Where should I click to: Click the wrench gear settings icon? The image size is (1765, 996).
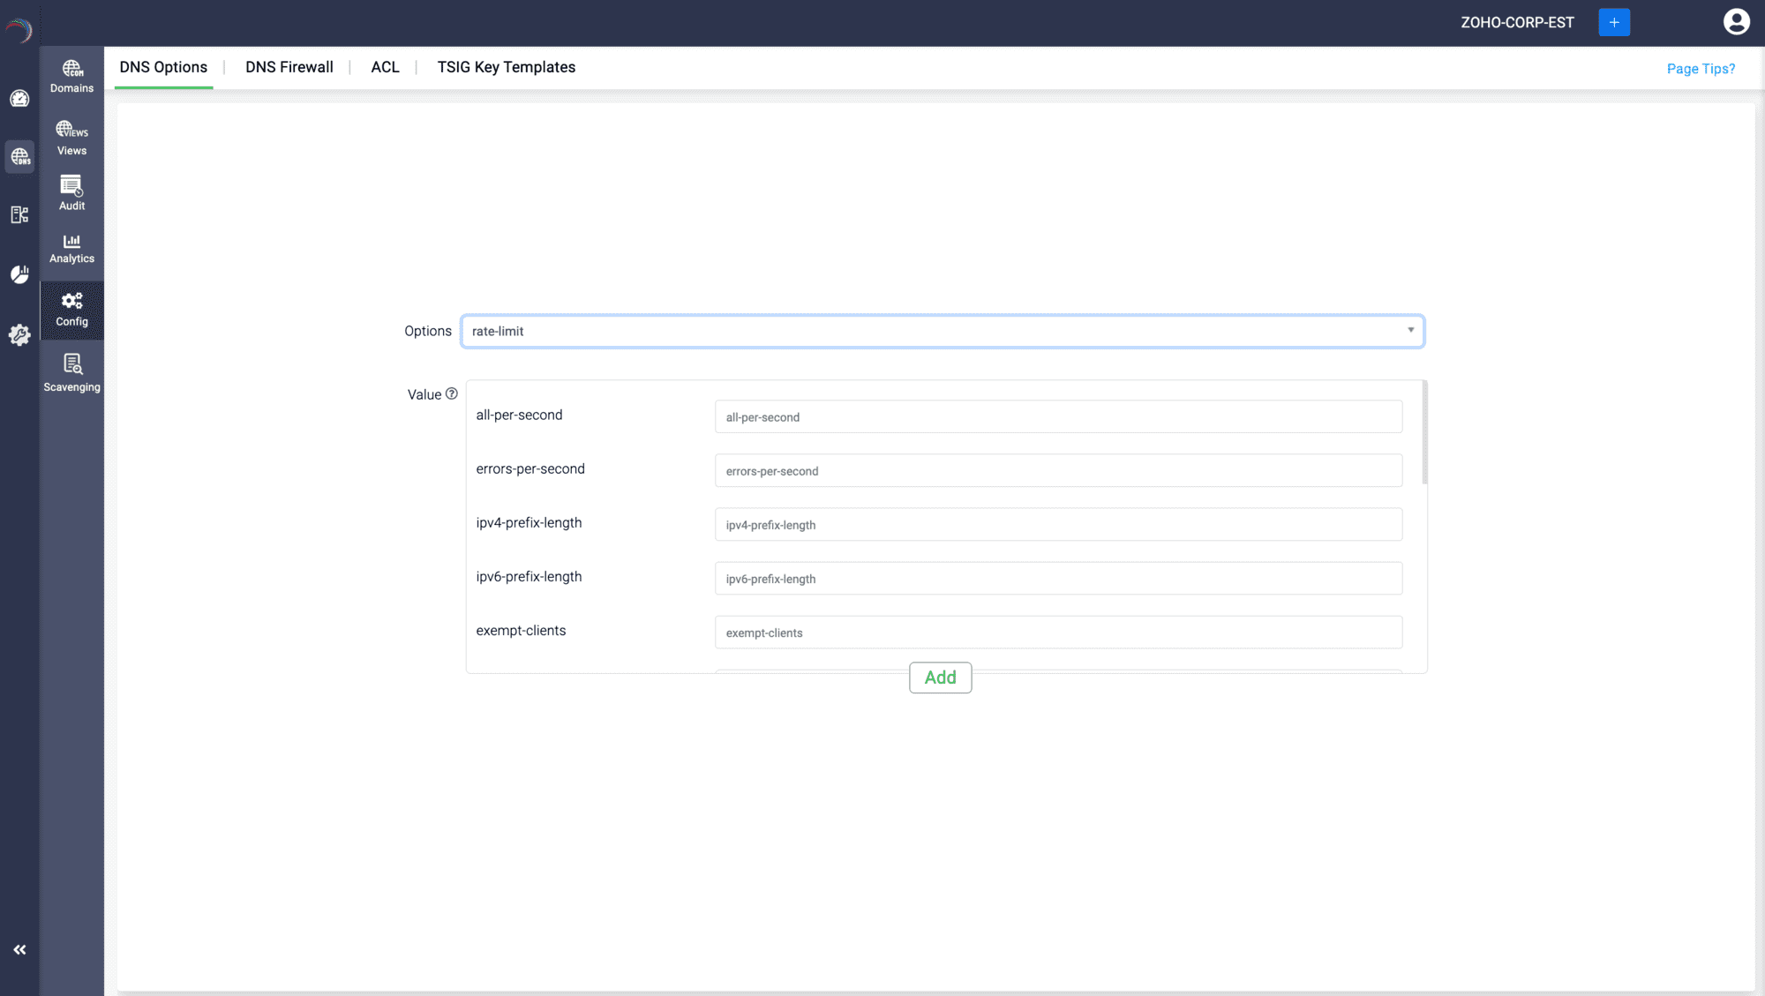19,334
